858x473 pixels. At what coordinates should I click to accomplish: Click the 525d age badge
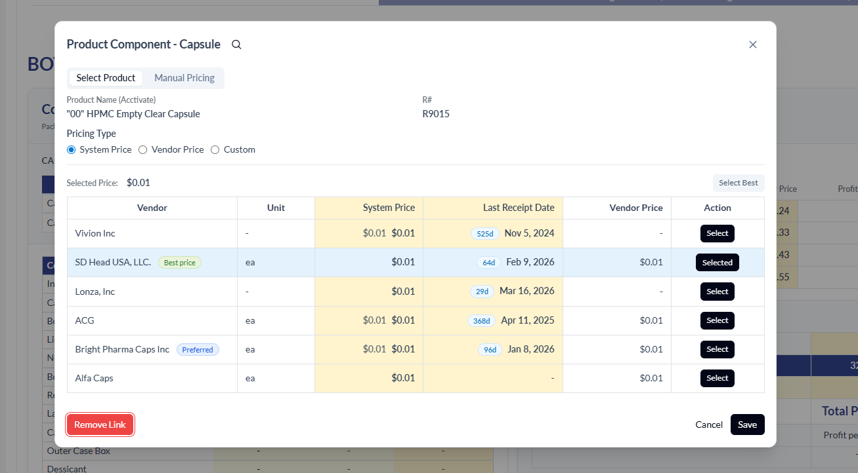point(486,234)
